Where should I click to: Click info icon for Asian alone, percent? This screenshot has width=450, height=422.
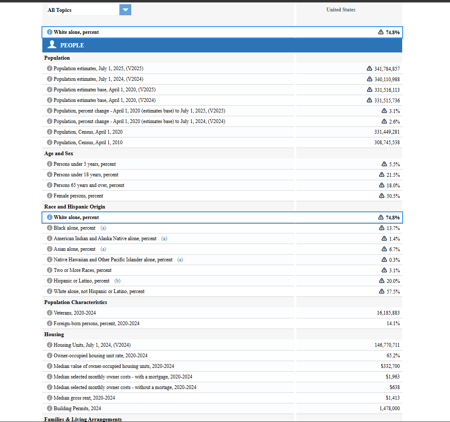point(50,249)
